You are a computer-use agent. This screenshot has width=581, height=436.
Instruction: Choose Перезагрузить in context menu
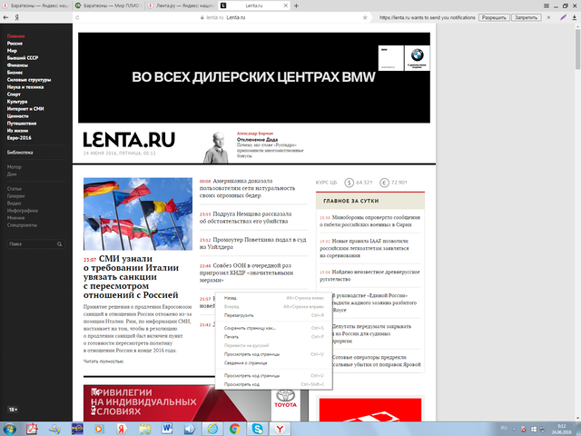(x=273, y=315)
